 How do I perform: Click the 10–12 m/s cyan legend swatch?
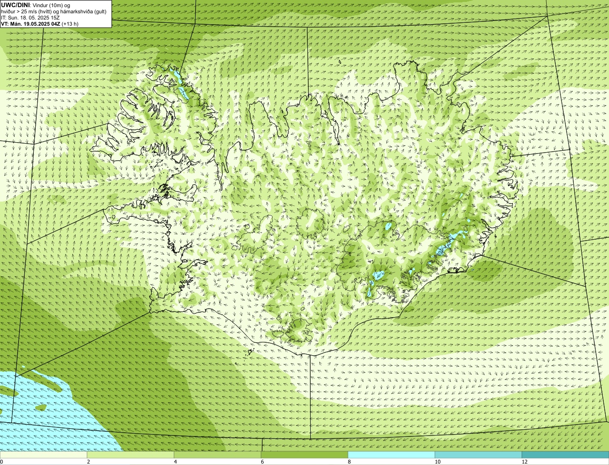(x=479, y=455)
